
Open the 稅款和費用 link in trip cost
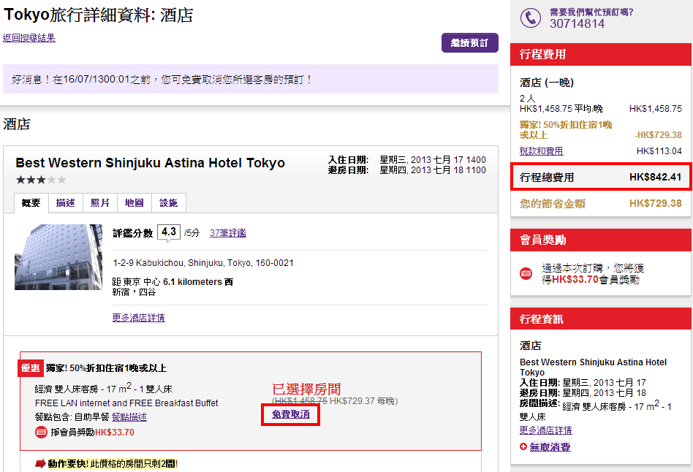point(541,151)
